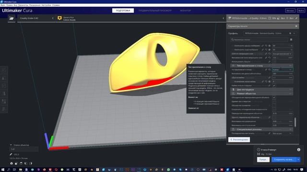Select the top view cube icon
This screenshot has height=172, width=307.
click(x=21, y=163)
